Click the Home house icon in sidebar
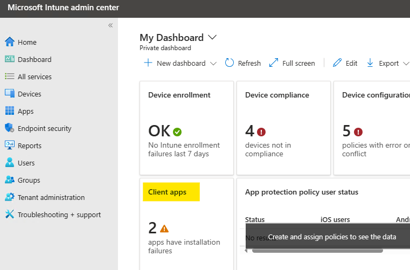Screen dimensions: 410x270 (10, 41)
